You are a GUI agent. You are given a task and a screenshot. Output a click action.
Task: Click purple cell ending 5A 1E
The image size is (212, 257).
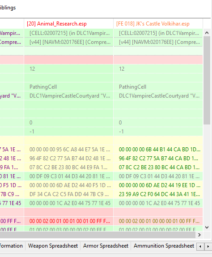(x=12, y=149)
